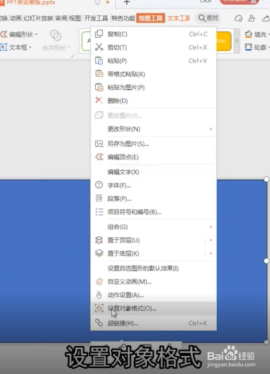This screenshot has width=270, height=374.
Task: Click the send to back layers icon
Action: 99,253
